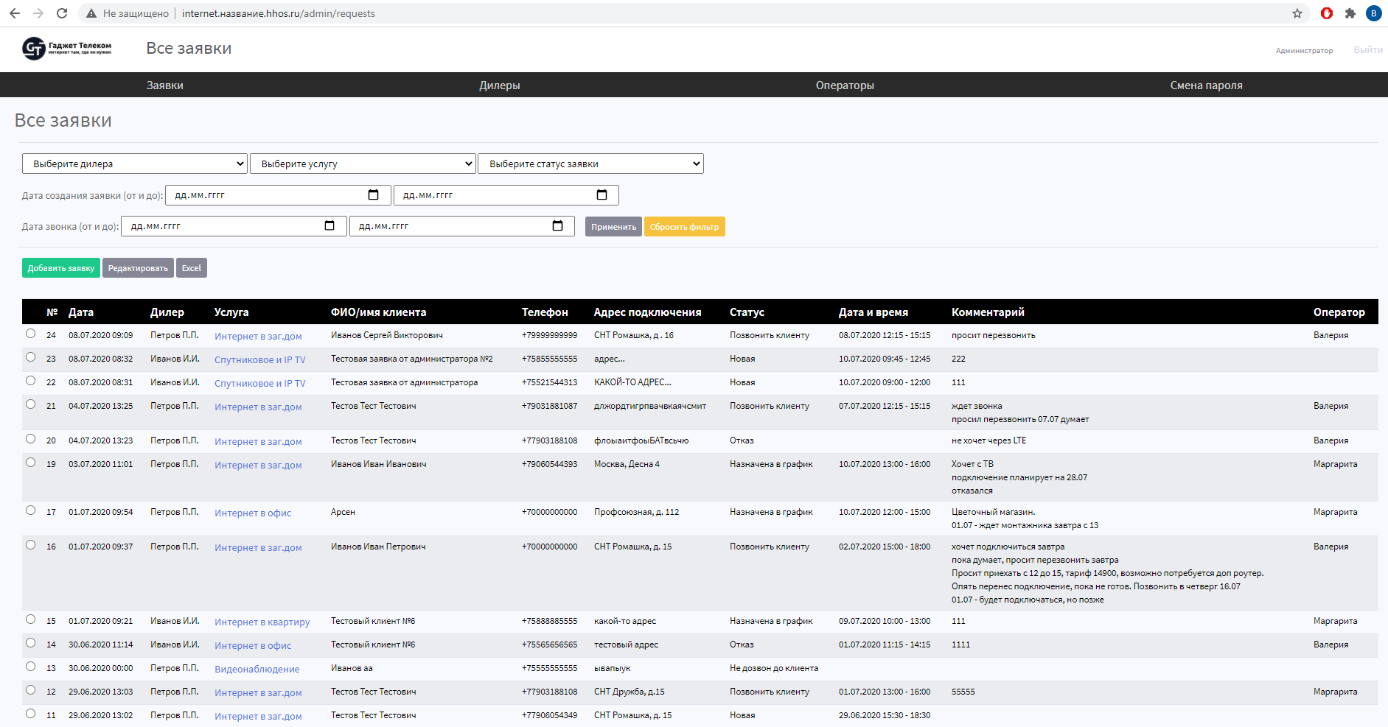Click date range 09.07.2020 10:00 - 13:00
Image resolution: width=1388 pixels, height=727 pixels.
tap(885, 621)
